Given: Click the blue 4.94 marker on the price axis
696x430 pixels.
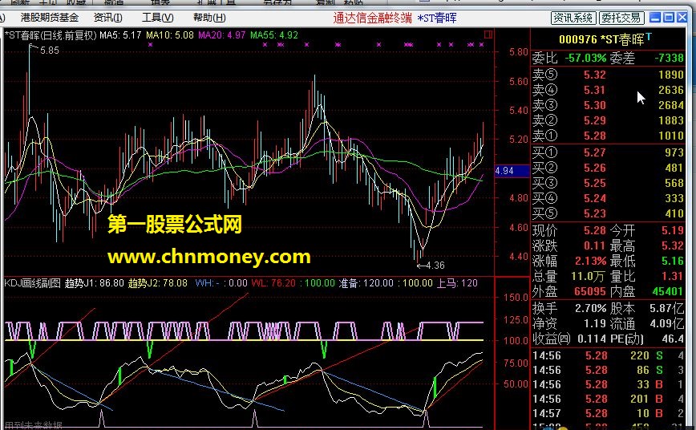Looking at the screenshot, I should 512,171.
